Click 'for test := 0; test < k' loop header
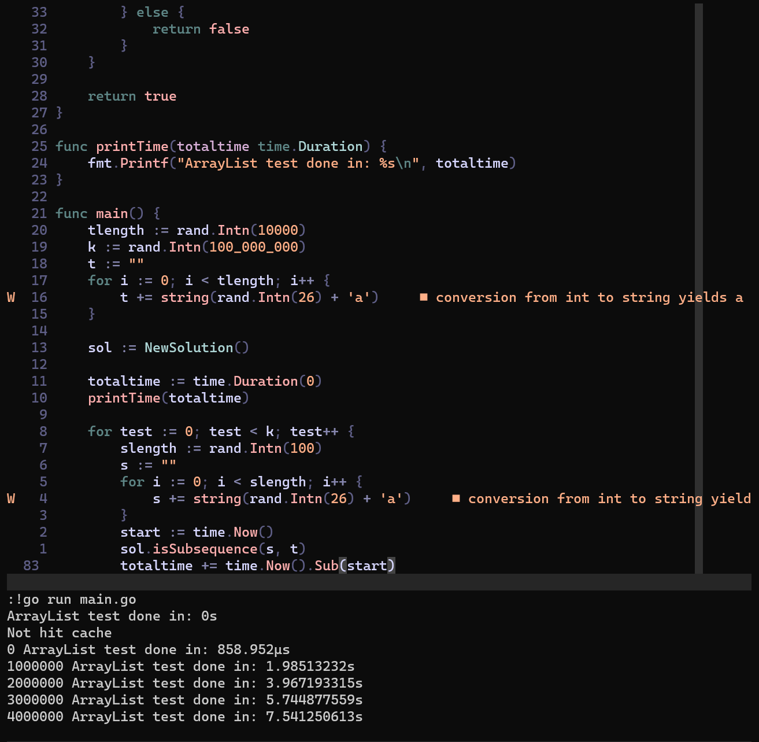Image resolution: width=759 pixels, height=742 pixels. point(221,431)
